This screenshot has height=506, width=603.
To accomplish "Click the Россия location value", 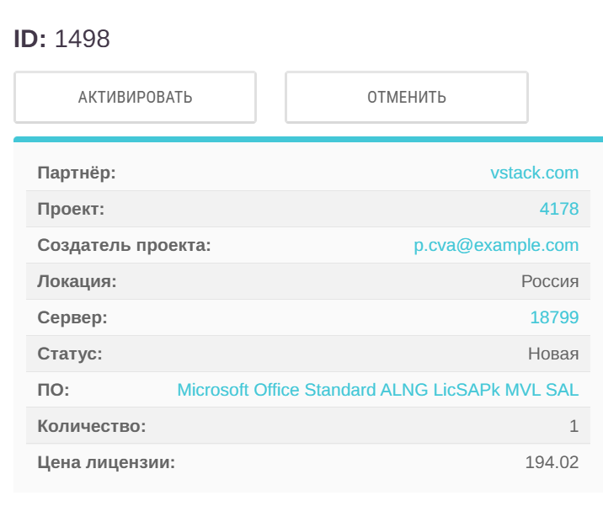I will (x=550, y=281).
